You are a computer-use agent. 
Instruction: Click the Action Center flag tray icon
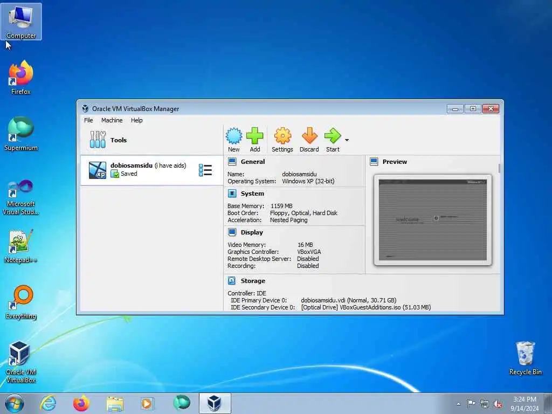[471, 403]
